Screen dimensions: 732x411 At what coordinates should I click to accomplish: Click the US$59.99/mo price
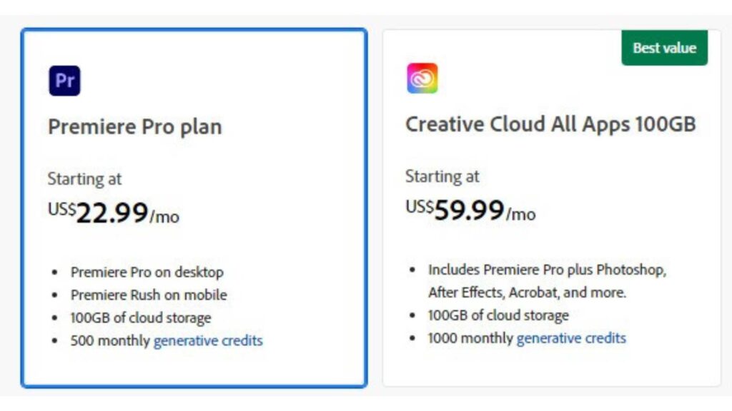point(470,210)
